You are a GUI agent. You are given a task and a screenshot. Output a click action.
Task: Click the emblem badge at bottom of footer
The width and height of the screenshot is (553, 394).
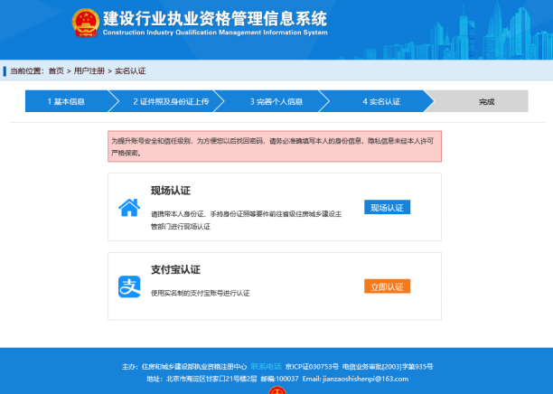[277, 389]
